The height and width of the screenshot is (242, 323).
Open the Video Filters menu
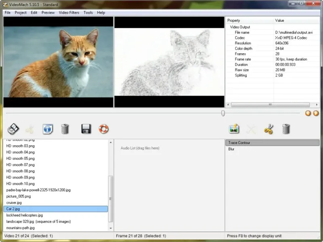[69, 13]
